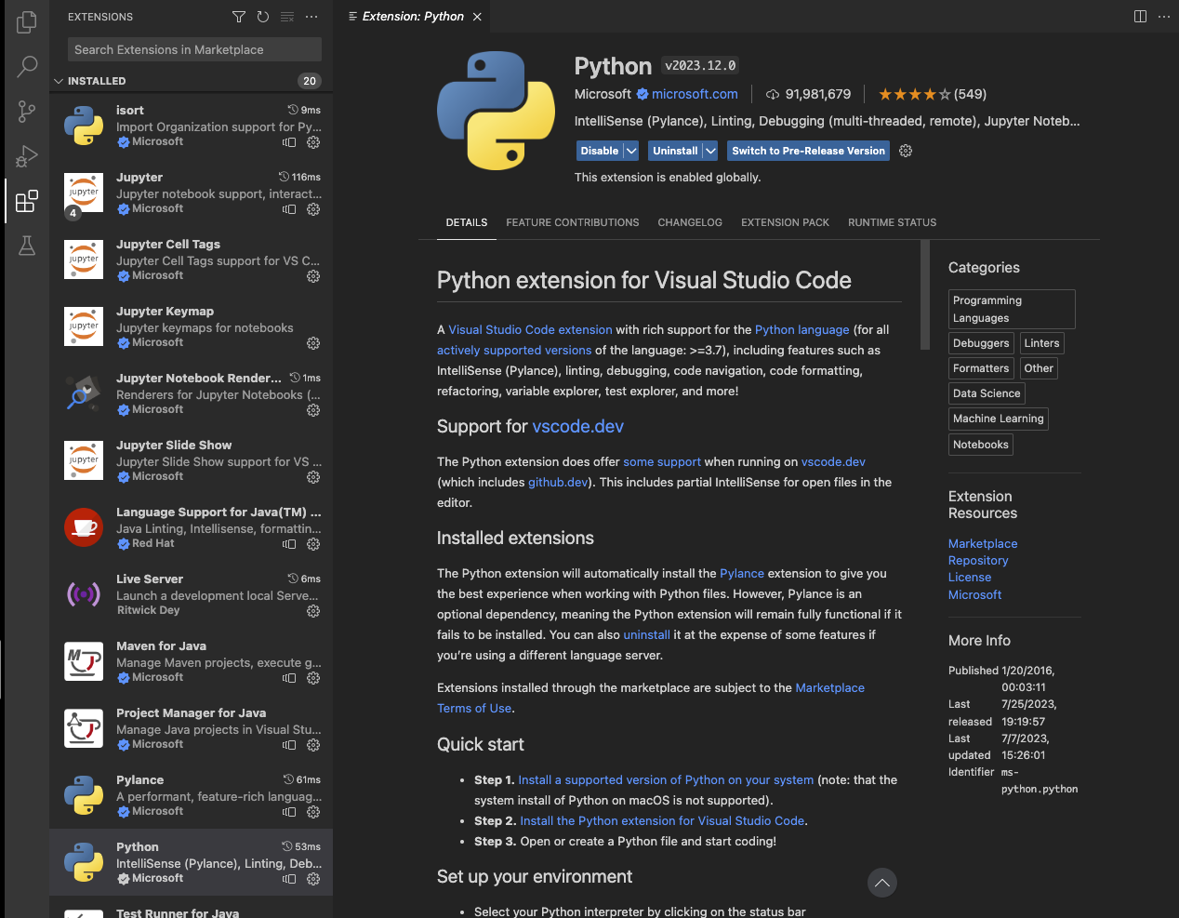Image resolution: width=1179 pixels, height=918 pixels.
Task: Click remote indicator icon on Project Manager for Java
Action: coord(289,745)
